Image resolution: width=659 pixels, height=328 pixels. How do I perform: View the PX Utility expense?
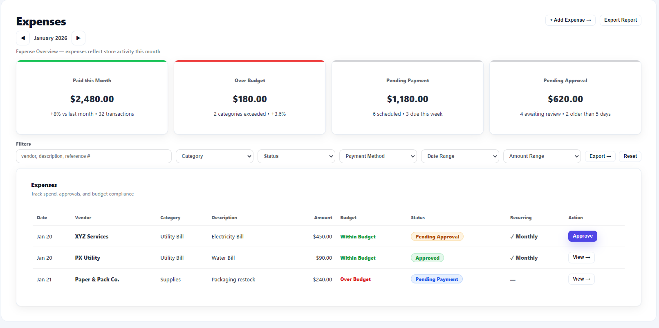(581, 257)
